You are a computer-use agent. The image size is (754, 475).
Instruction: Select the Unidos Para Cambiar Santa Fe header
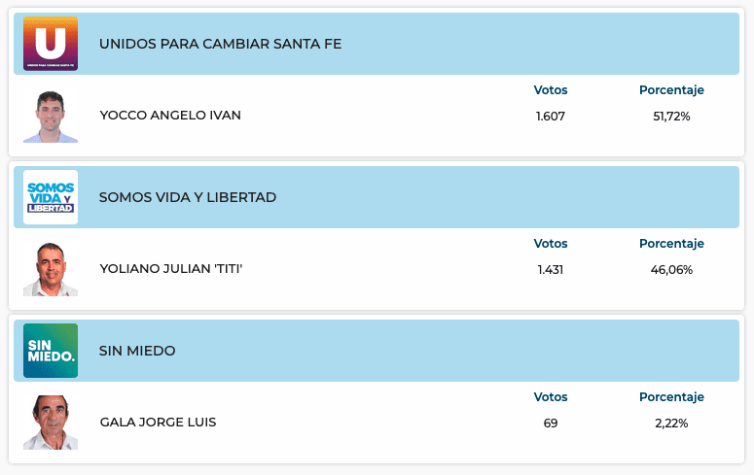(x=220, y=44)
